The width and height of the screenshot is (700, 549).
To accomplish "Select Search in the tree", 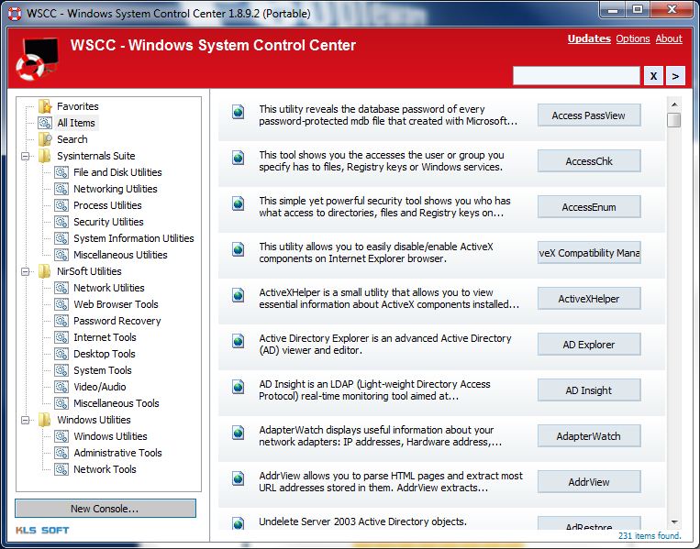I will click(72, 139).
